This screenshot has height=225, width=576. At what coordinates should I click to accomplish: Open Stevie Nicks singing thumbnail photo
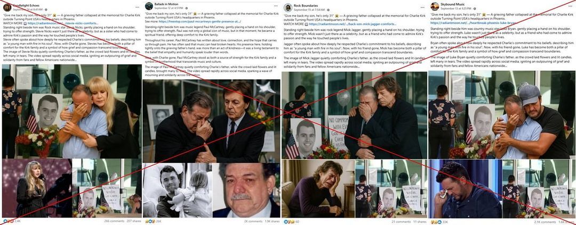(x=37, y=188)
